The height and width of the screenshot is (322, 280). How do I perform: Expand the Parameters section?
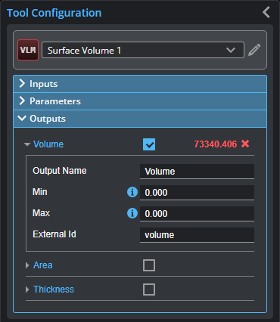tap(140, 101)
